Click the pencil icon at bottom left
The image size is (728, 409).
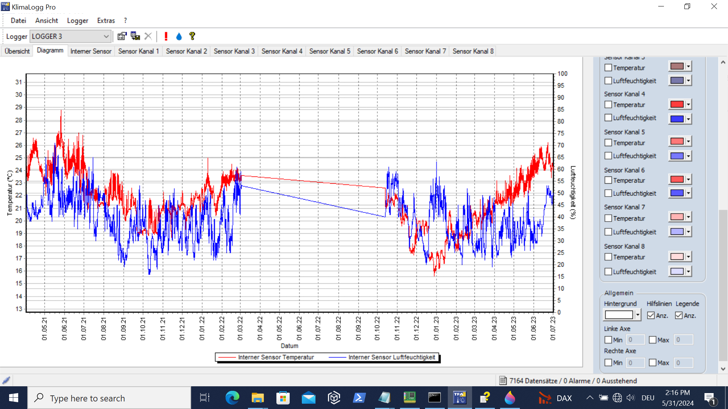(6, 380)
